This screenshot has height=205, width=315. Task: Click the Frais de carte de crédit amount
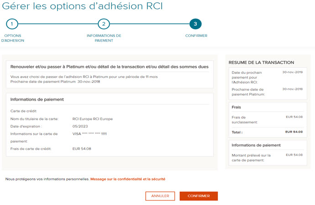(83, 149)
